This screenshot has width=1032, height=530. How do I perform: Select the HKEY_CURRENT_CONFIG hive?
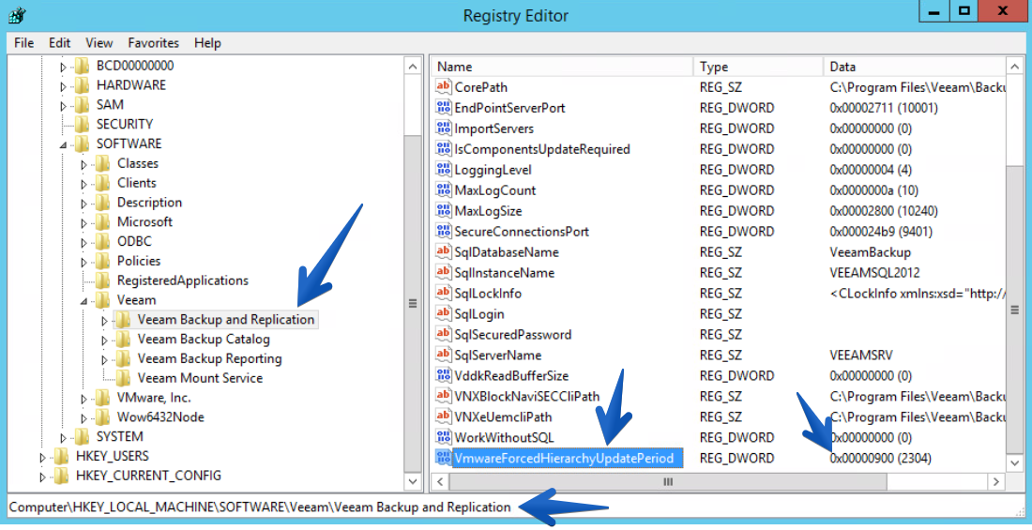[148, 476]
